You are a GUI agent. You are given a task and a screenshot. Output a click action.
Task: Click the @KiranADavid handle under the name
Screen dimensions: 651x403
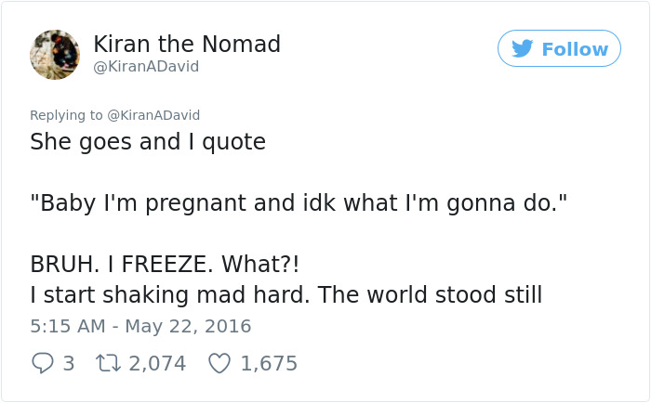coord(146,67)
